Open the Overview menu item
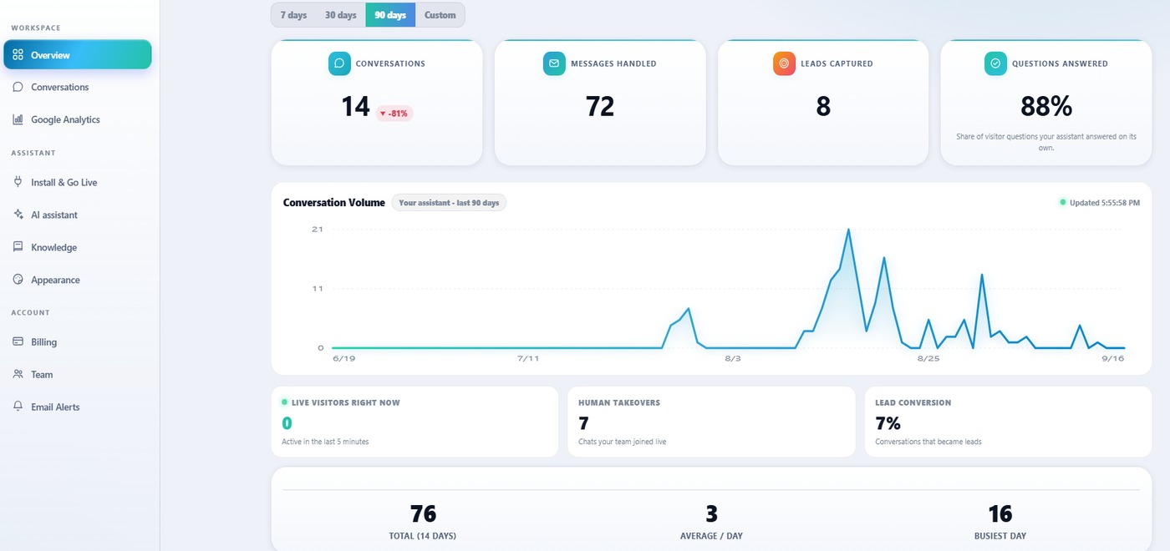 [78, 55]
